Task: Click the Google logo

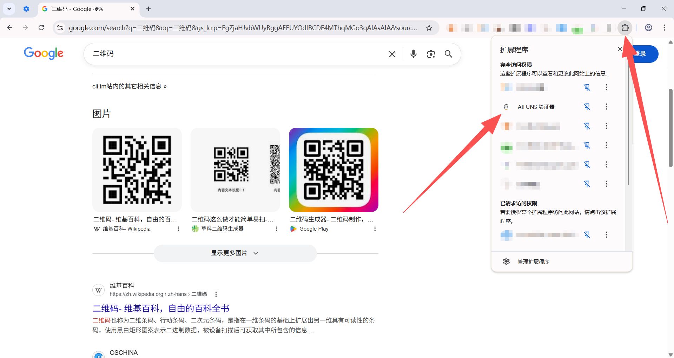Action: coord(44,53)
